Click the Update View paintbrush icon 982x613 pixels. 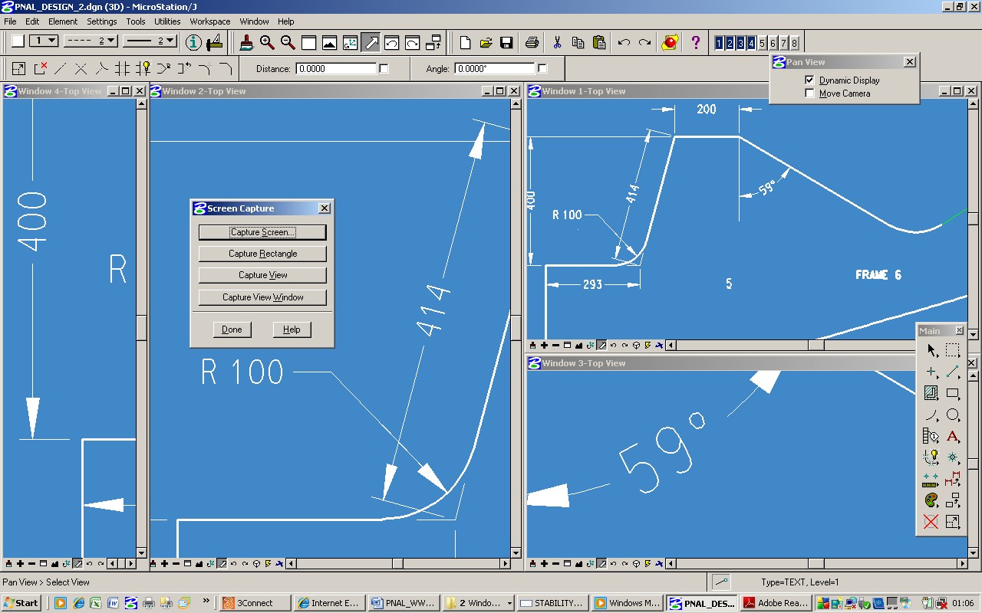[246, 43]
